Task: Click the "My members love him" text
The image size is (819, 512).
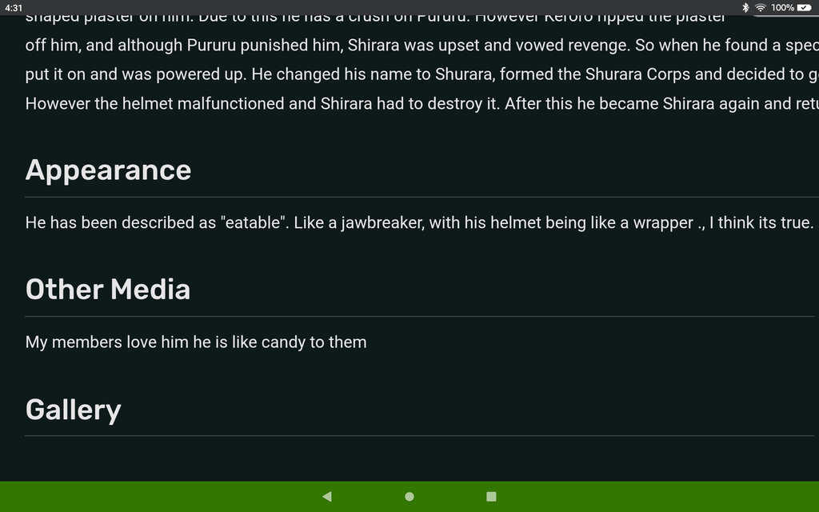Action: 196,342
